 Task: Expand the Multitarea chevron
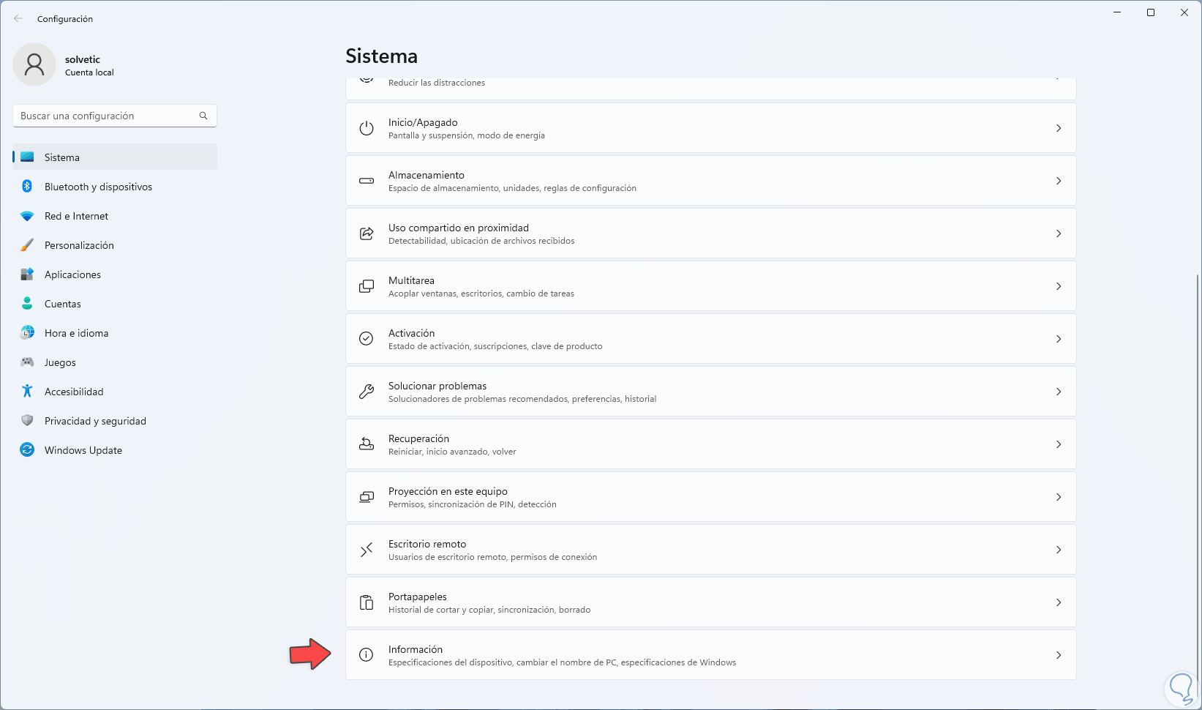[1059, 286]
